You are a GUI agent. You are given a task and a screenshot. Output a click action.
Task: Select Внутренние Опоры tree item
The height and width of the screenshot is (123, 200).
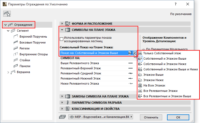tap(34, 54)
